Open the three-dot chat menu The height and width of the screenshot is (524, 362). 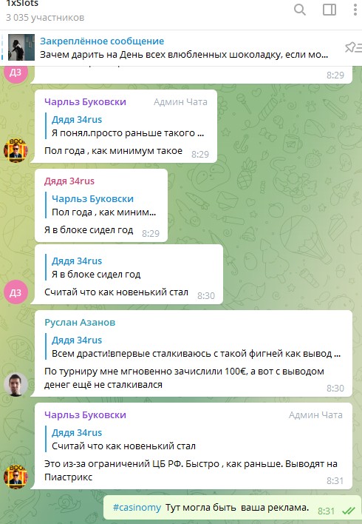point(355,10)
